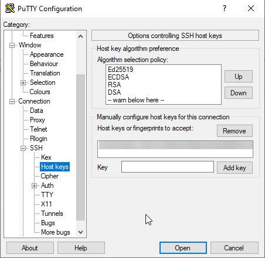This screenshot has height=258, width=265.
Task: Click the question mark help icon
Action: 225,8
